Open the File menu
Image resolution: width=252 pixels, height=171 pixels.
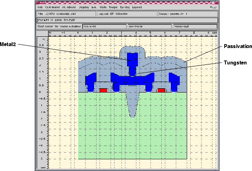40,7
